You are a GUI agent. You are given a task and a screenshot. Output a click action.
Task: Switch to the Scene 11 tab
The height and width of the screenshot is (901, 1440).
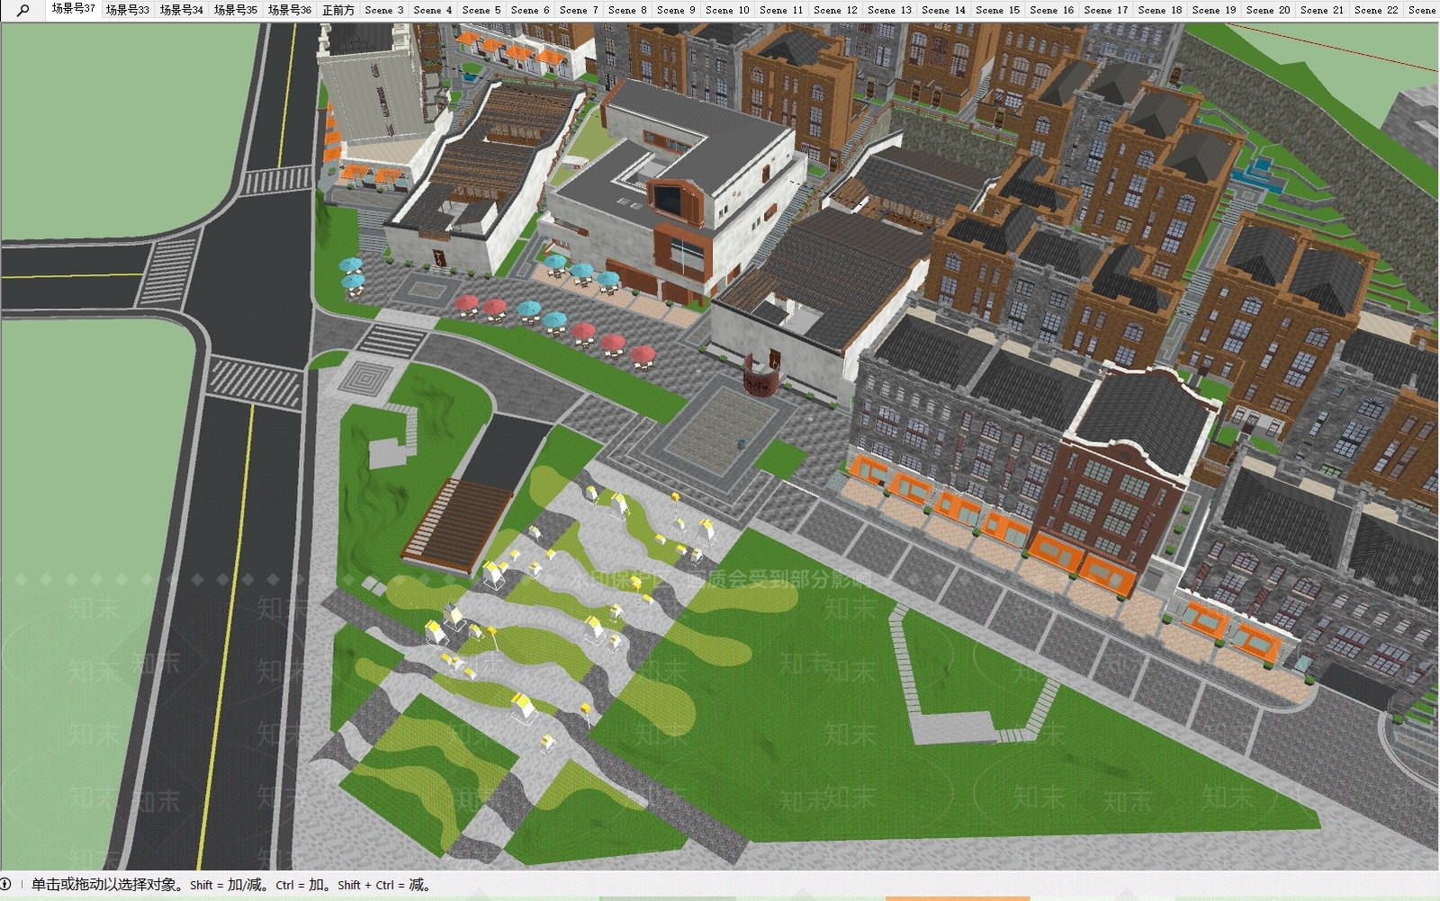pos(780,10)
